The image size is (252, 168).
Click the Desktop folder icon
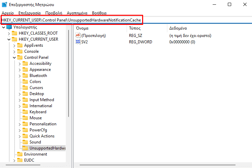click(25, 94)
